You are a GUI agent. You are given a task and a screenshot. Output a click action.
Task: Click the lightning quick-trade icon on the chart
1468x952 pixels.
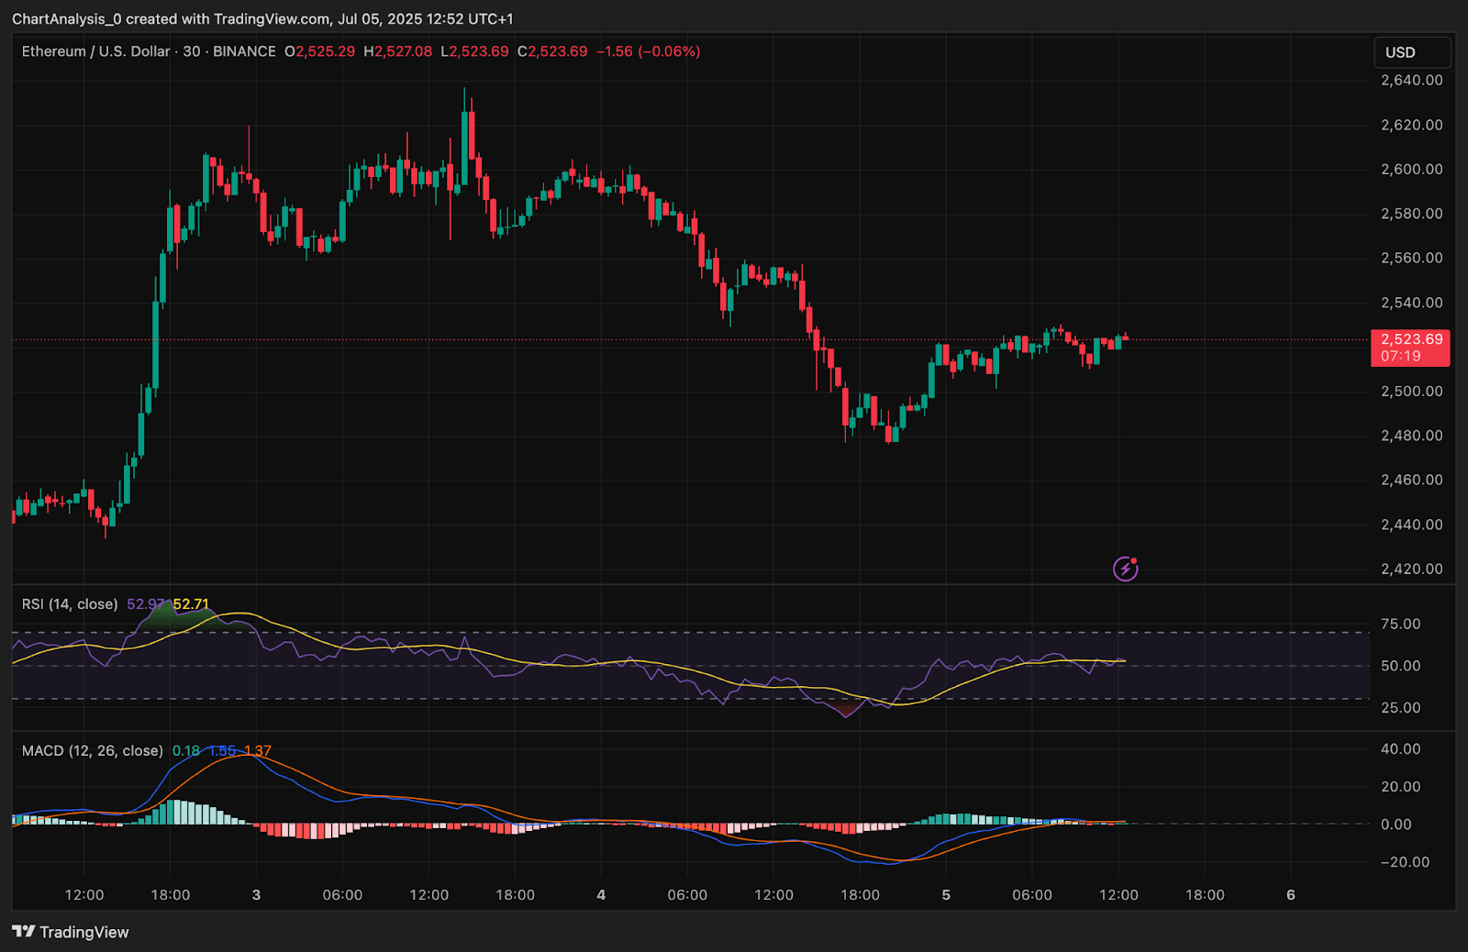click(x=1124, y=569)
